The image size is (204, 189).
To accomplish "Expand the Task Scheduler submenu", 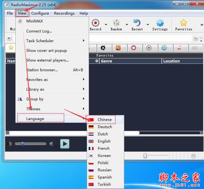I will point(52,41).
